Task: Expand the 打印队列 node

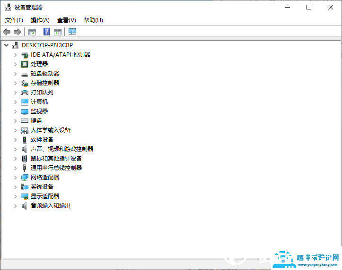Action: [16, 93]
